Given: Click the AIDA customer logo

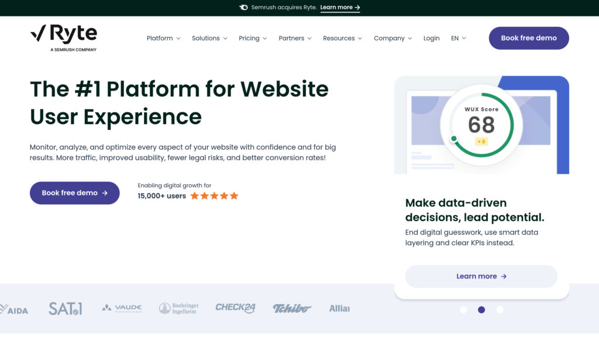Looking at the screenshot, I should 14,309.
